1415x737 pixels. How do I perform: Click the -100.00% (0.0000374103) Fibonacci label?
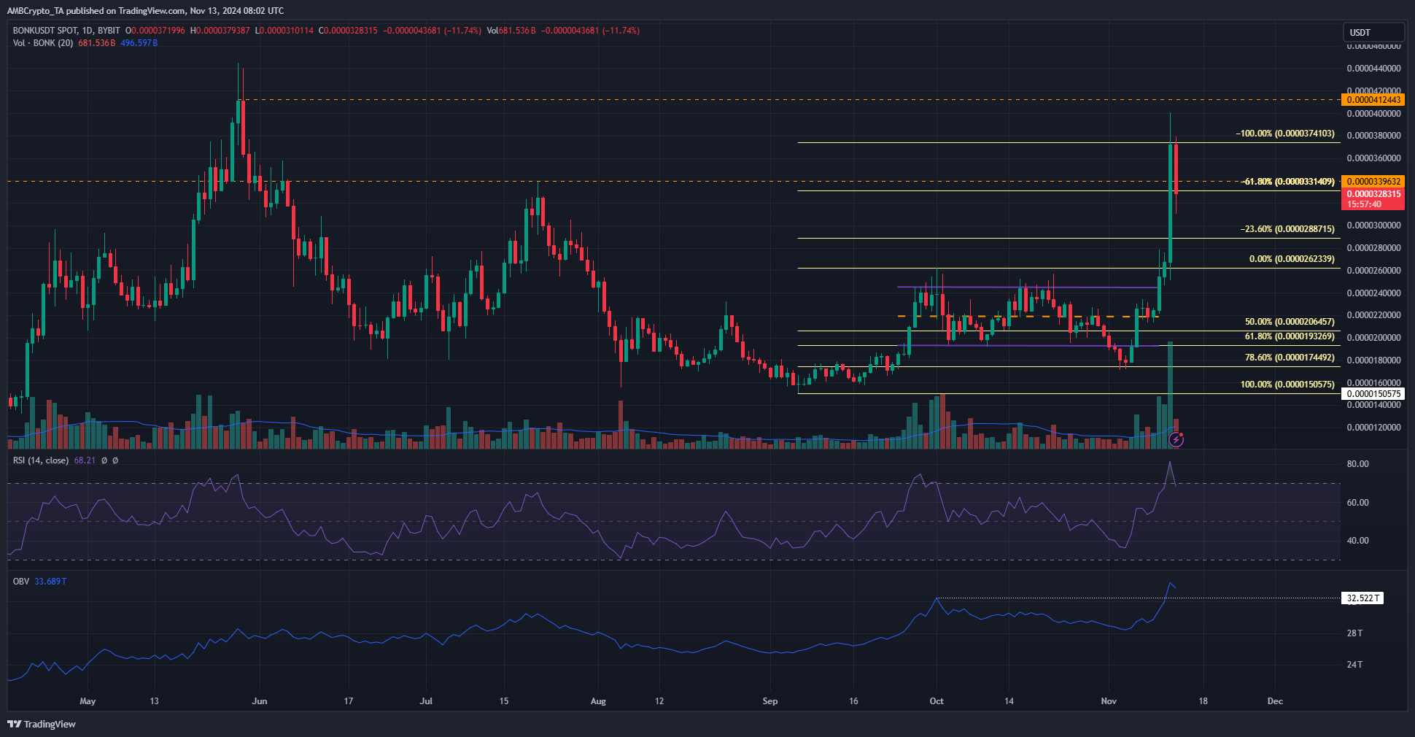click(1285, 134)
